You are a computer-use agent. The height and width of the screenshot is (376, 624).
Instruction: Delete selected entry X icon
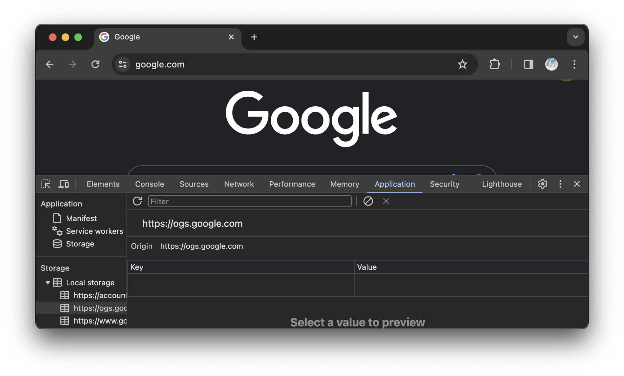coord(386,201)
